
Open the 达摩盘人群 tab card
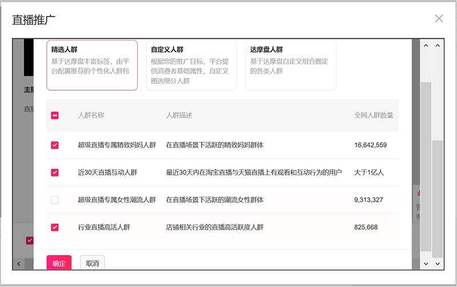pos(291,65)
